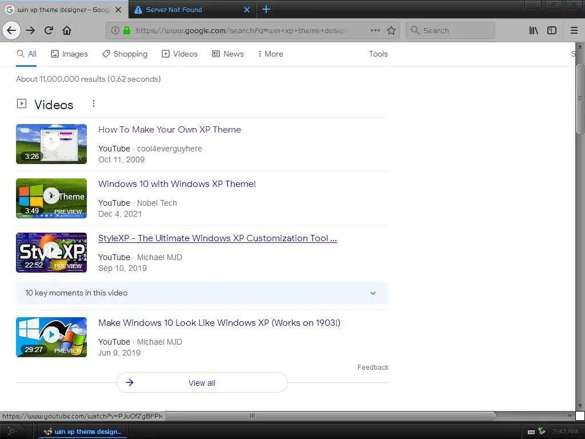Click the About 11,000,000 results text

tap(89, 79)
